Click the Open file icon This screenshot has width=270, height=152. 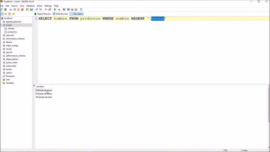[x=27, y=9]
